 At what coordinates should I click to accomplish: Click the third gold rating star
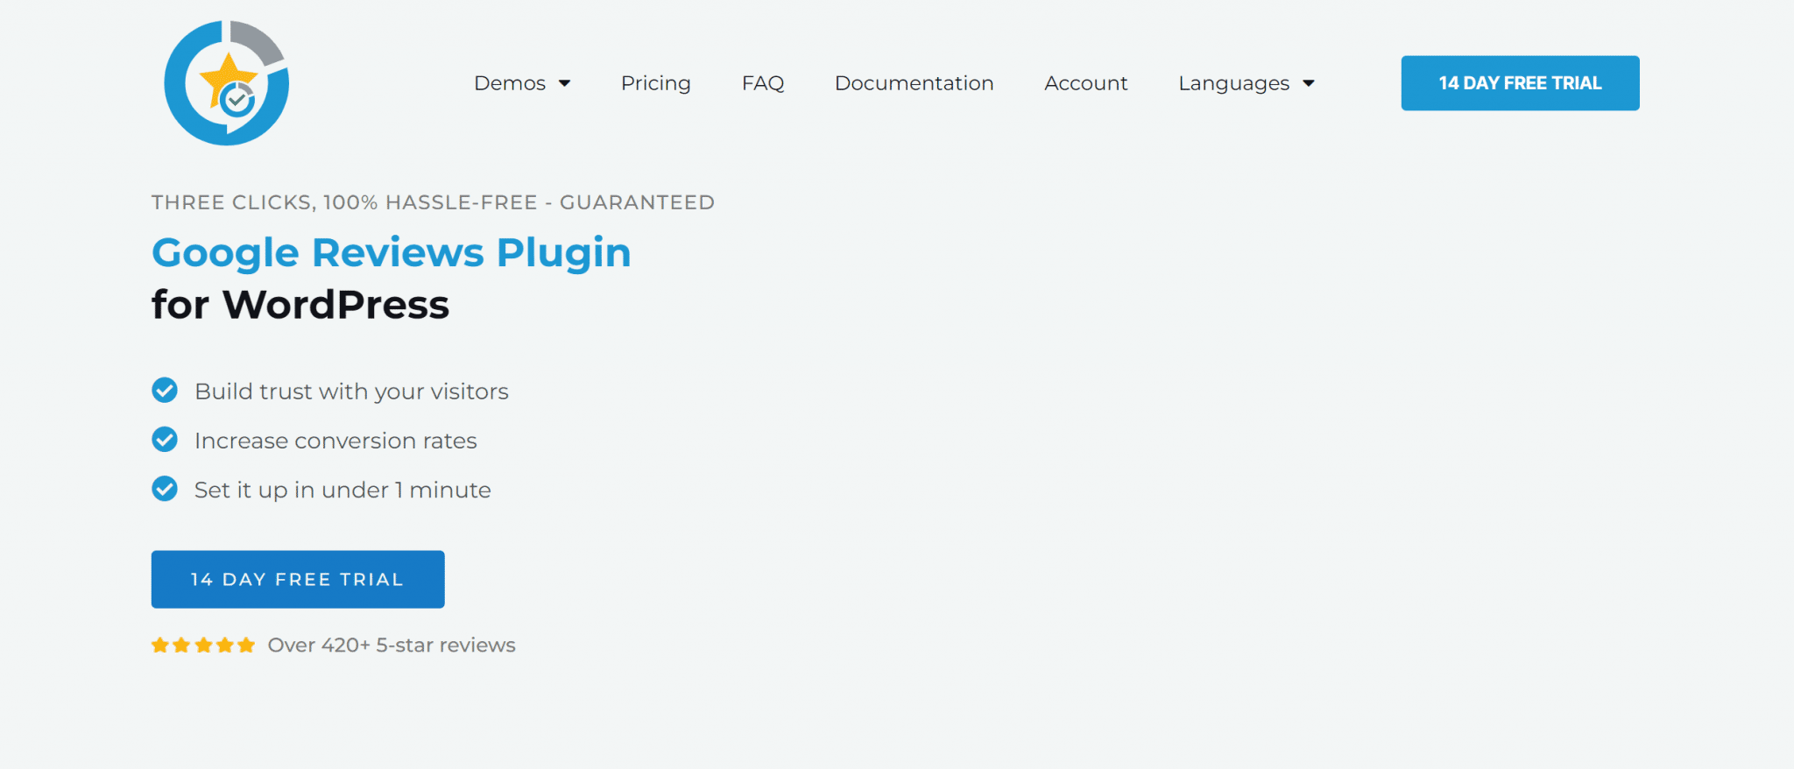click(x=203, y=646)
